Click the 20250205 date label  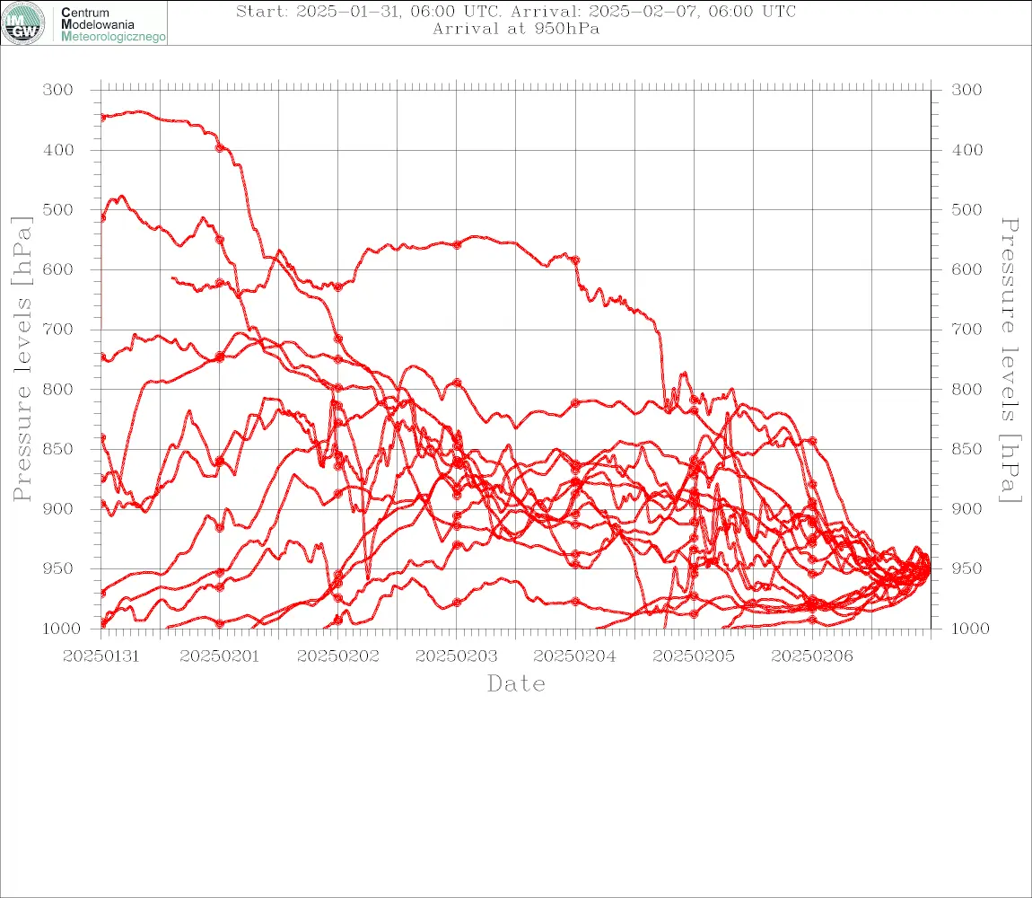click(694, 656)
